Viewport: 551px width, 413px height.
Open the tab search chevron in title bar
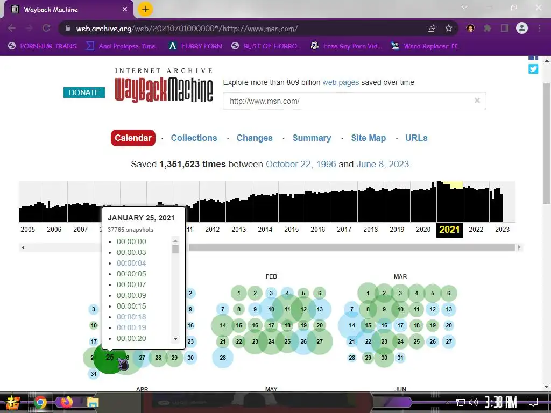click(464, 8)
